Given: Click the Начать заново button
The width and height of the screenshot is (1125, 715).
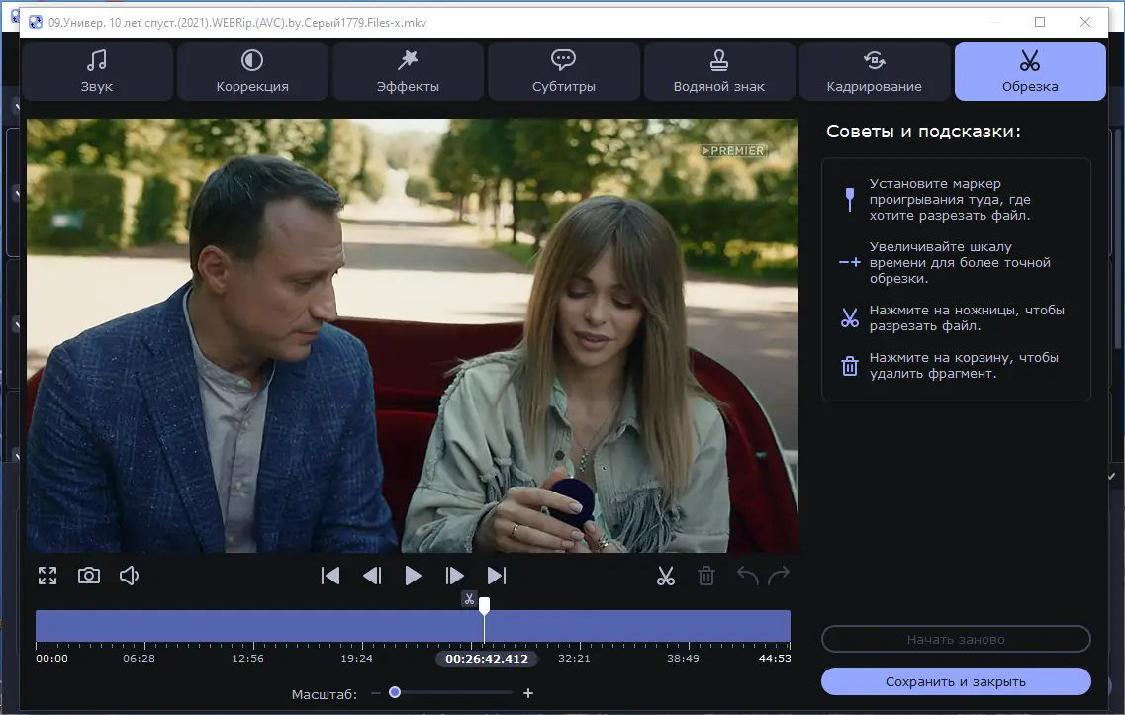Looking at the screenshot, I should coord(956,639).
